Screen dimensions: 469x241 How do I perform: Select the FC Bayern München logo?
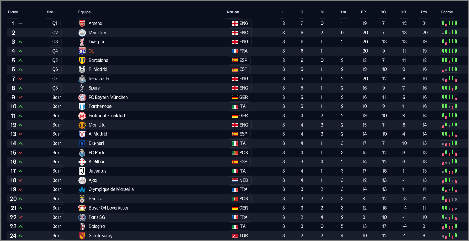(82, 98)
